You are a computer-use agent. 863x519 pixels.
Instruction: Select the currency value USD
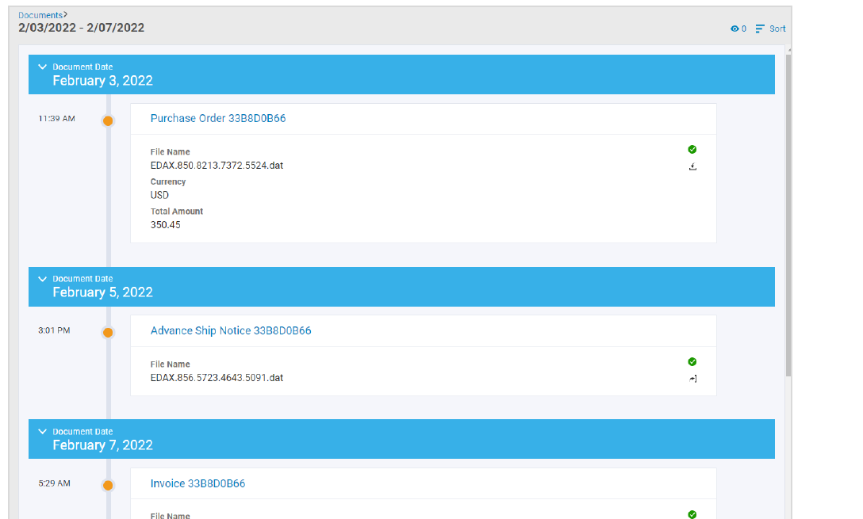coord(159,195)
